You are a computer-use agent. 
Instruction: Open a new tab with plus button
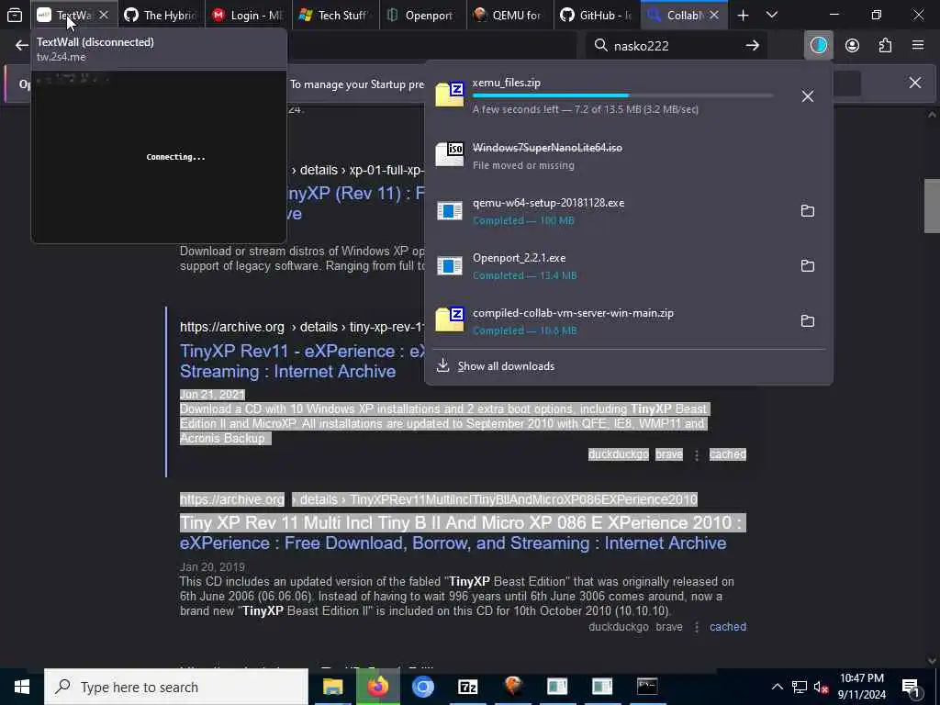(743, 15)
